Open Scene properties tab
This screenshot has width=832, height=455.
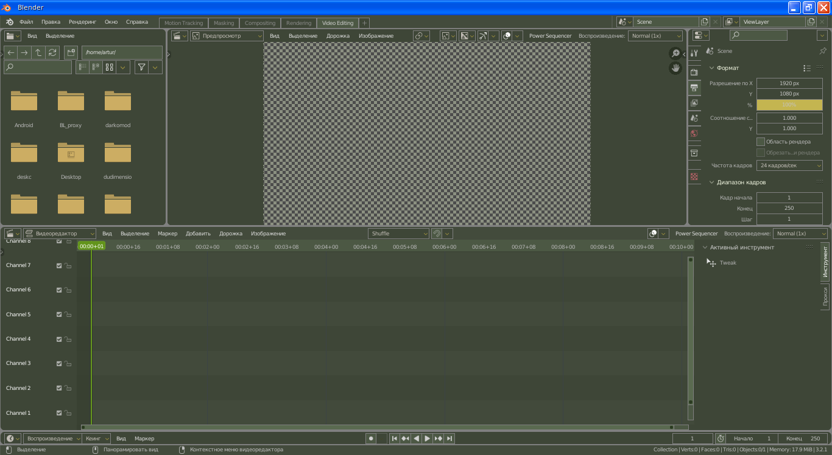coord(694,118)
